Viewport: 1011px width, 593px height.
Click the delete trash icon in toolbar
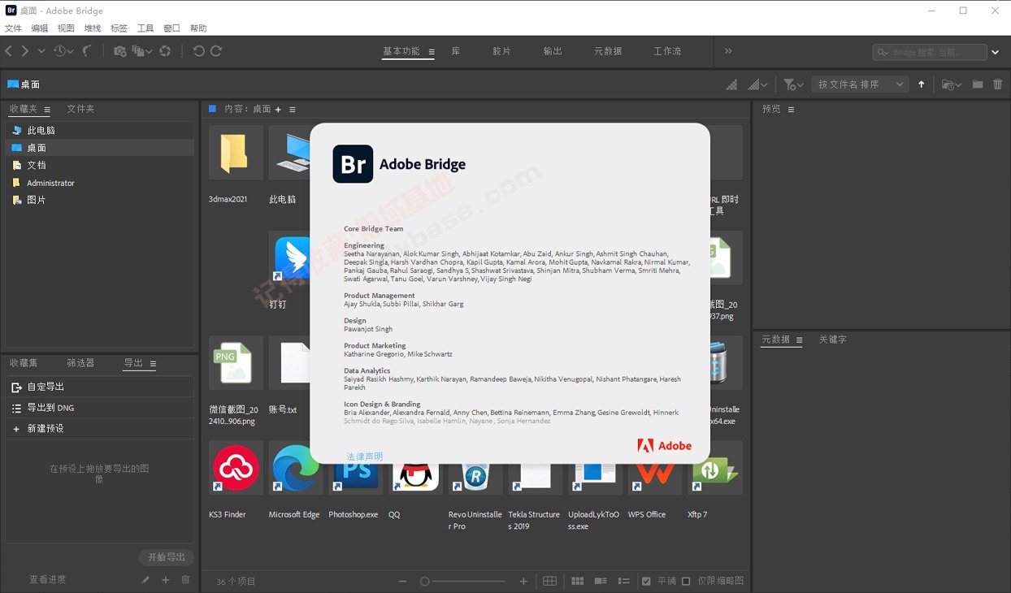[x=998, y=84]
